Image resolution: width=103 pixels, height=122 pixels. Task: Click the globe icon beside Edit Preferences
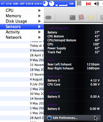click(x=50, y=118)
